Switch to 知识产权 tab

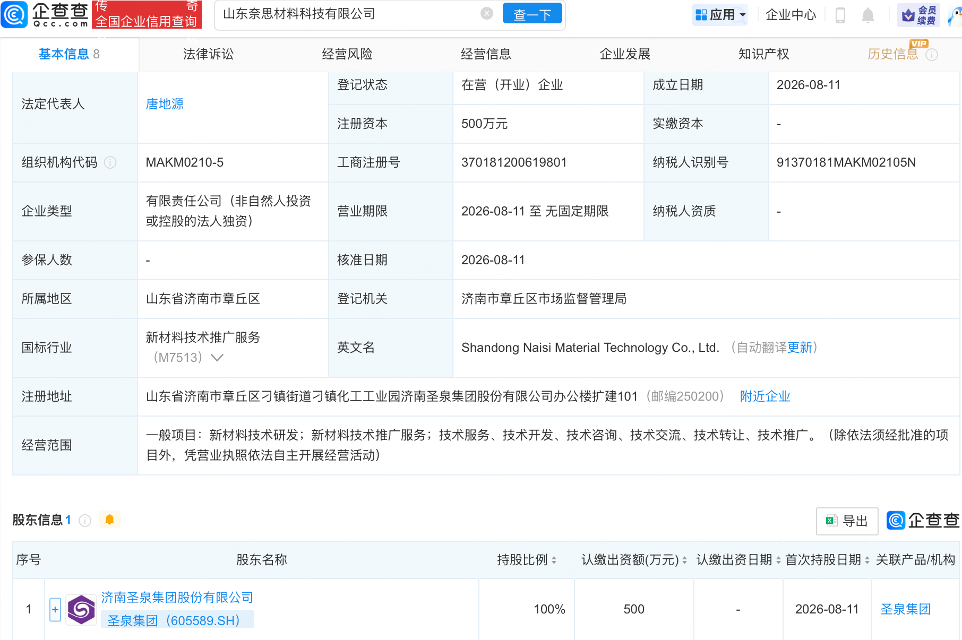[763, 54]
